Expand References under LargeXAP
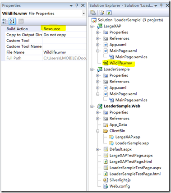The width and height of the screenshot is (171, 193). point(98,39)
